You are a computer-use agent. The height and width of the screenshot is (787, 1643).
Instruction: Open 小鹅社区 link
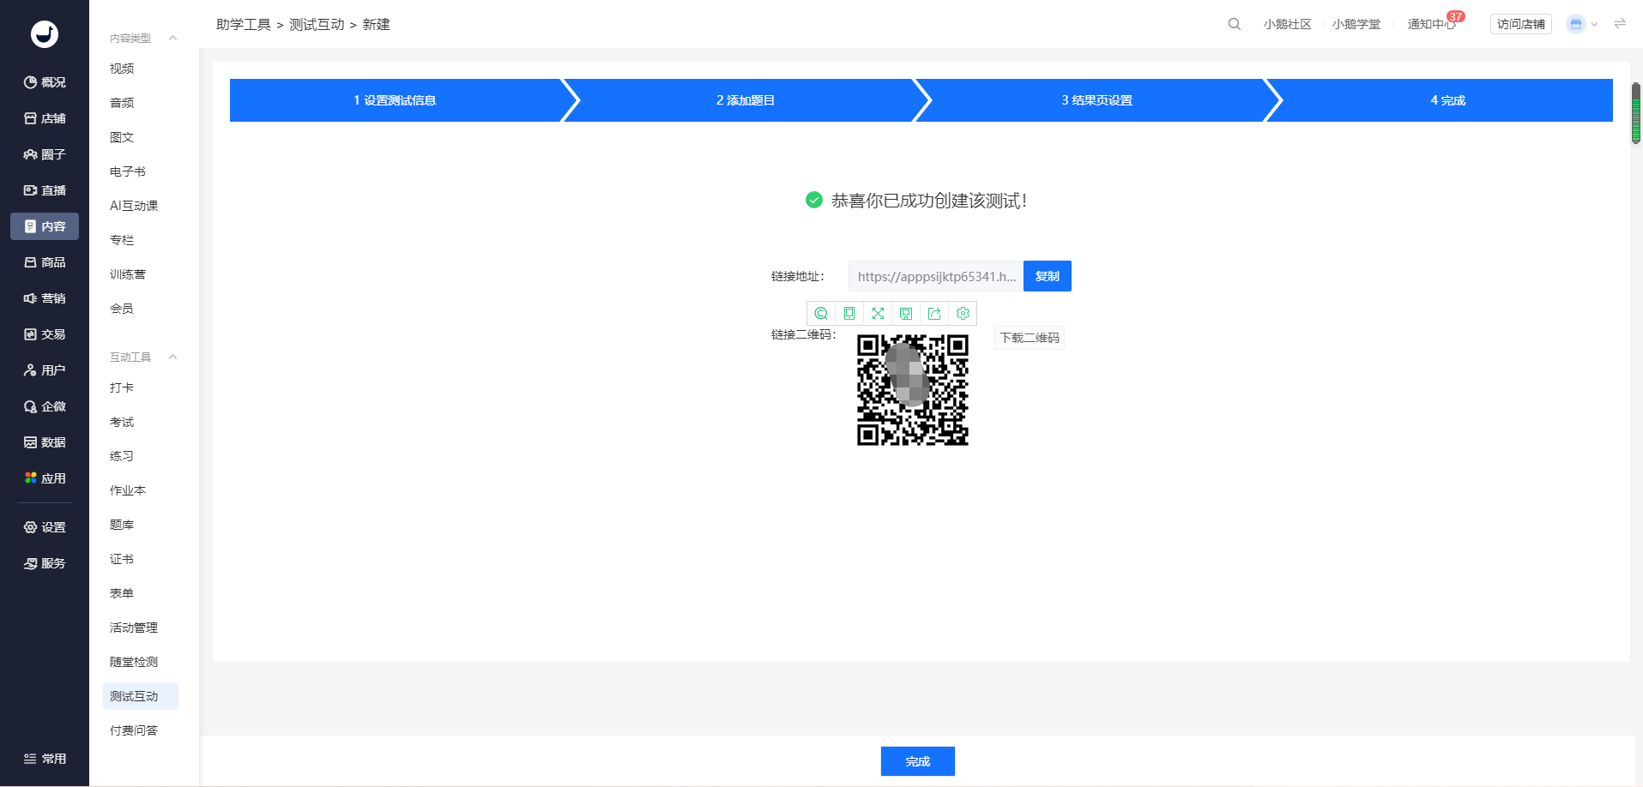coord(1287,24)
